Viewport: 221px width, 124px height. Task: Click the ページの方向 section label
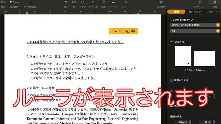[x=177, y=42]
